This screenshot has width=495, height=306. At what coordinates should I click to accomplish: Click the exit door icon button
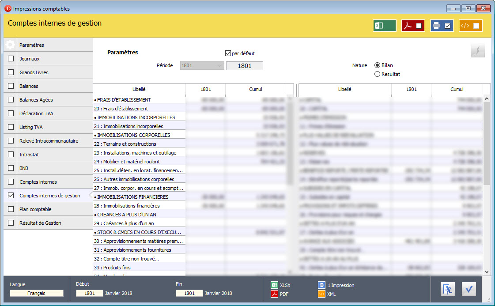point(448,289)
